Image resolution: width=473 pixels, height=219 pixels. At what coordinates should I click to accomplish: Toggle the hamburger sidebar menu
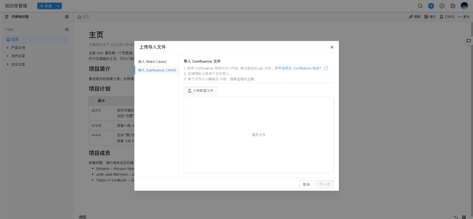point(7,17)
